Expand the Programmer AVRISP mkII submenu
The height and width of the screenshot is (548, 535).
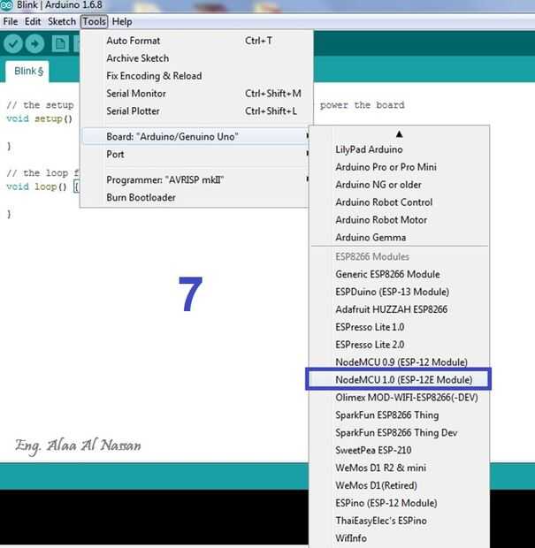pos(196,180)
